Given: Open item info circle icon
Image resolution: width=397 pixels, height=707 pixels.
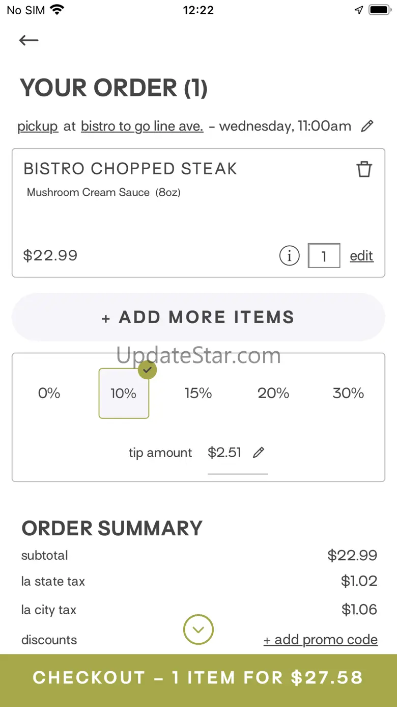Looking at the screenshot, I should pyautogui.click(x=289, y=256).
